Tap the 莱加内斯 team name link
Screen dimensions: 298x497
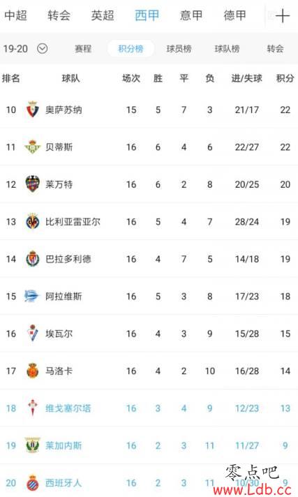pyautogui.click(x=64, y=445)
